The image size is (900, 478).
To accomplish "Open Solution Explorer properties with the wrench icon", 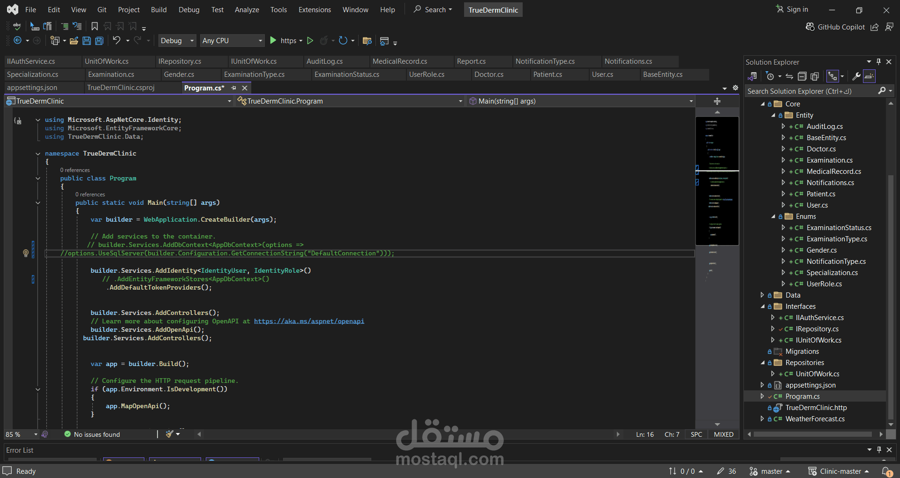I will 856,76.
